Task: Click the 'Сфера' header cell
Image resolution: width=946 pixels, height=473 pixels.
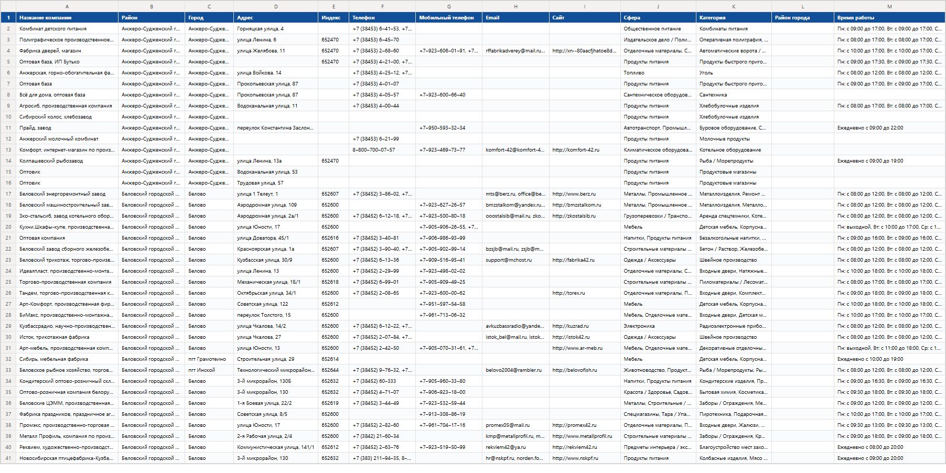Action: [x=658, y=18]
